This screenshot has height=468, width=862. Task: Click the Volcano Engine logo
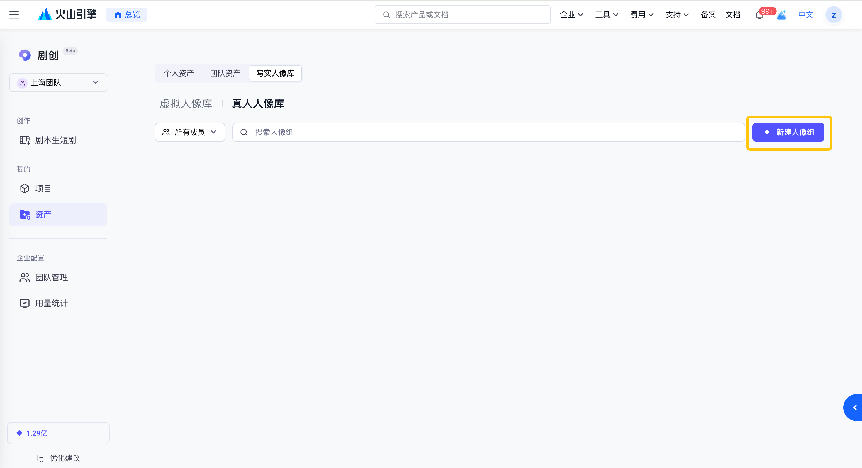pos(67,14)
